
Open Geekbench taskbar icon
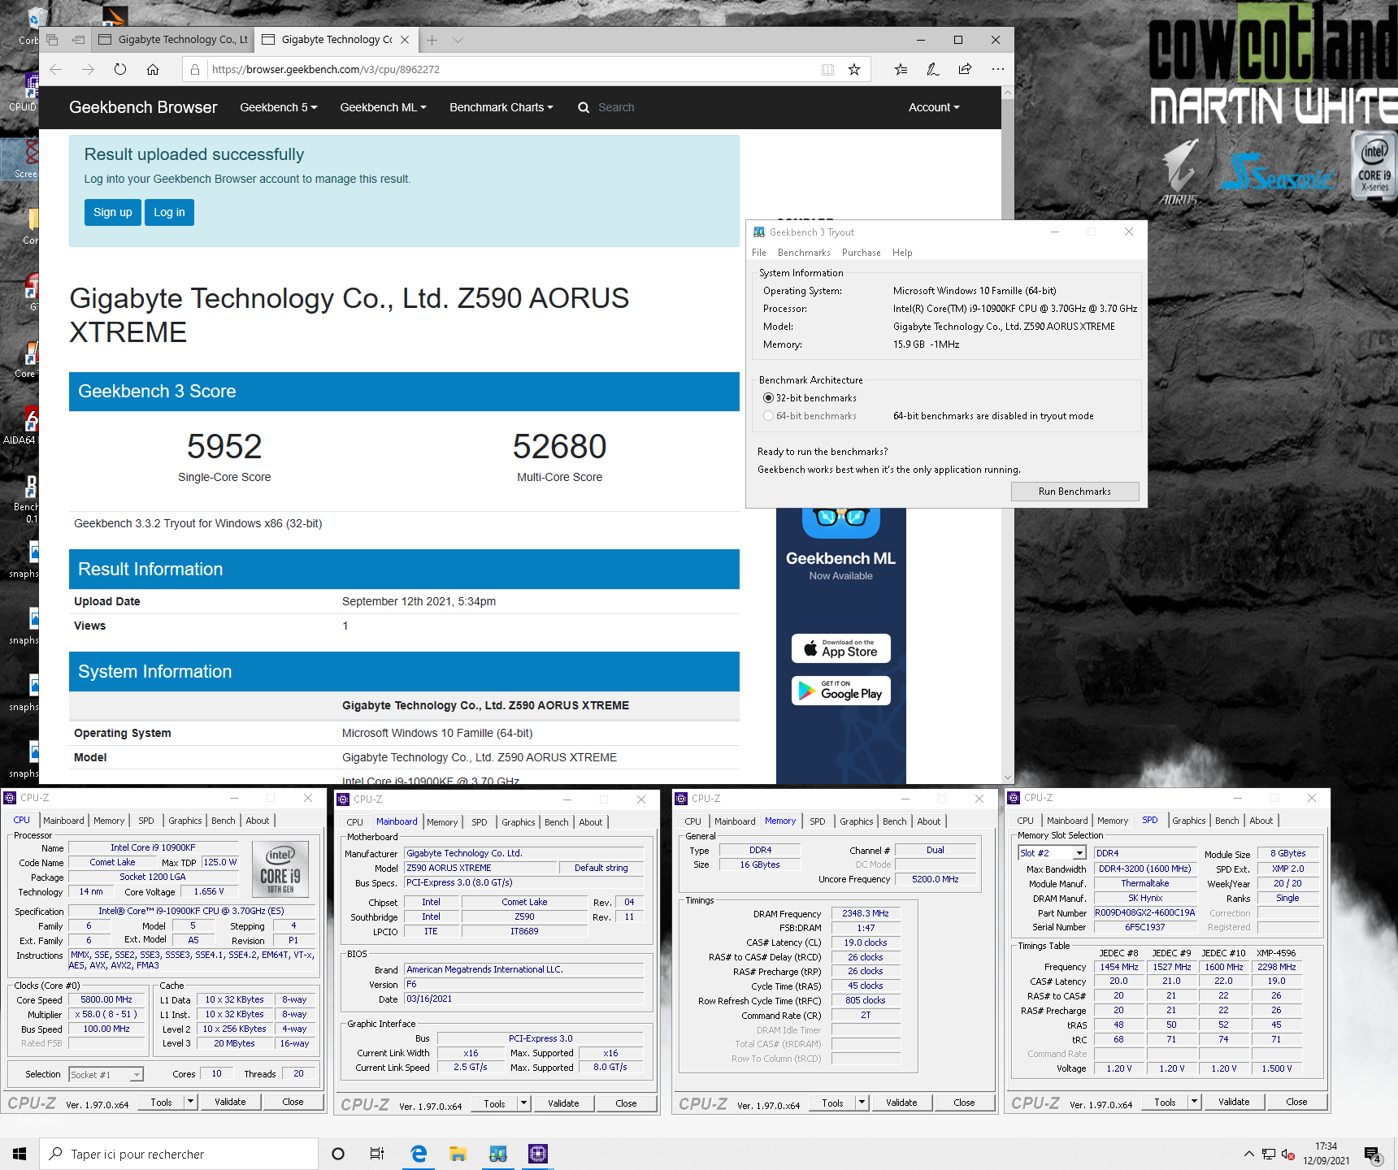click(x=498, y=1154)
